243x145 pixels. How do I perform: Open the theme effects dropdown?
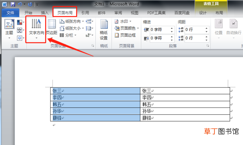pos(21,38)
